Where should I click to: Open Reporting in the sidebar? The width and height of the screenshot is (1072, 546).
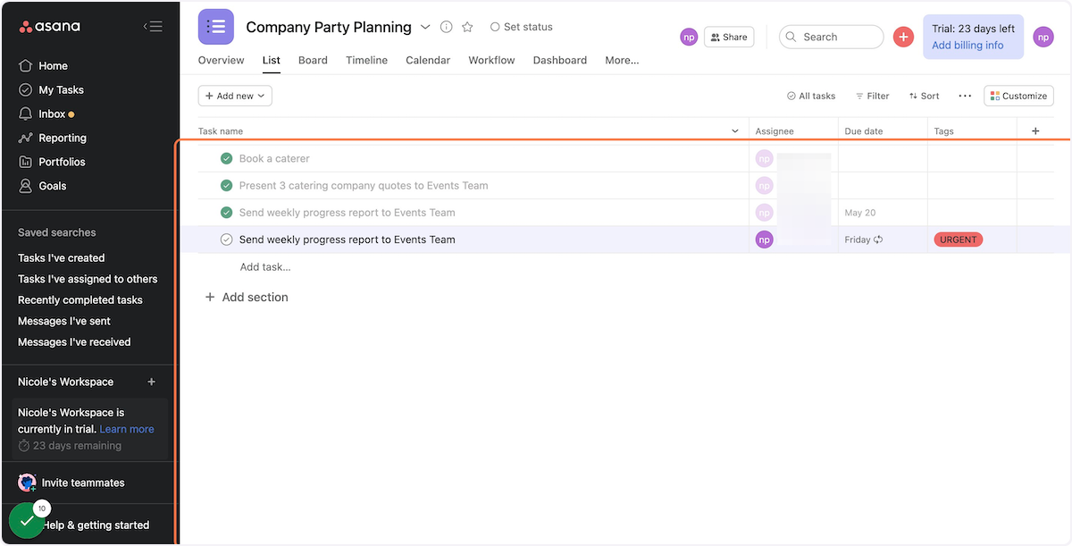(63, 139)
